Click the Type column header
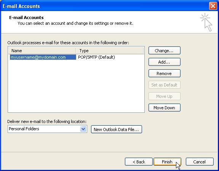The height and width of the screenshot is (171, 219). click(110, 51)
